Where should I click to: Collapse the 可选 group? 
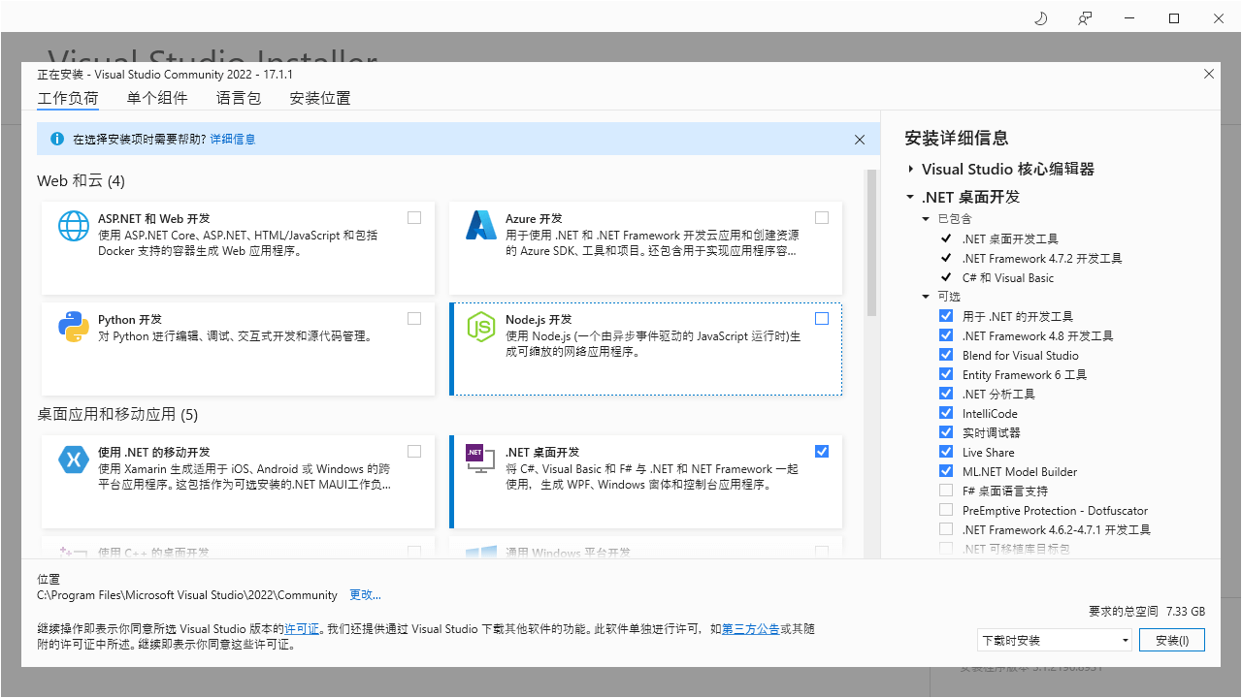point(927,297)
